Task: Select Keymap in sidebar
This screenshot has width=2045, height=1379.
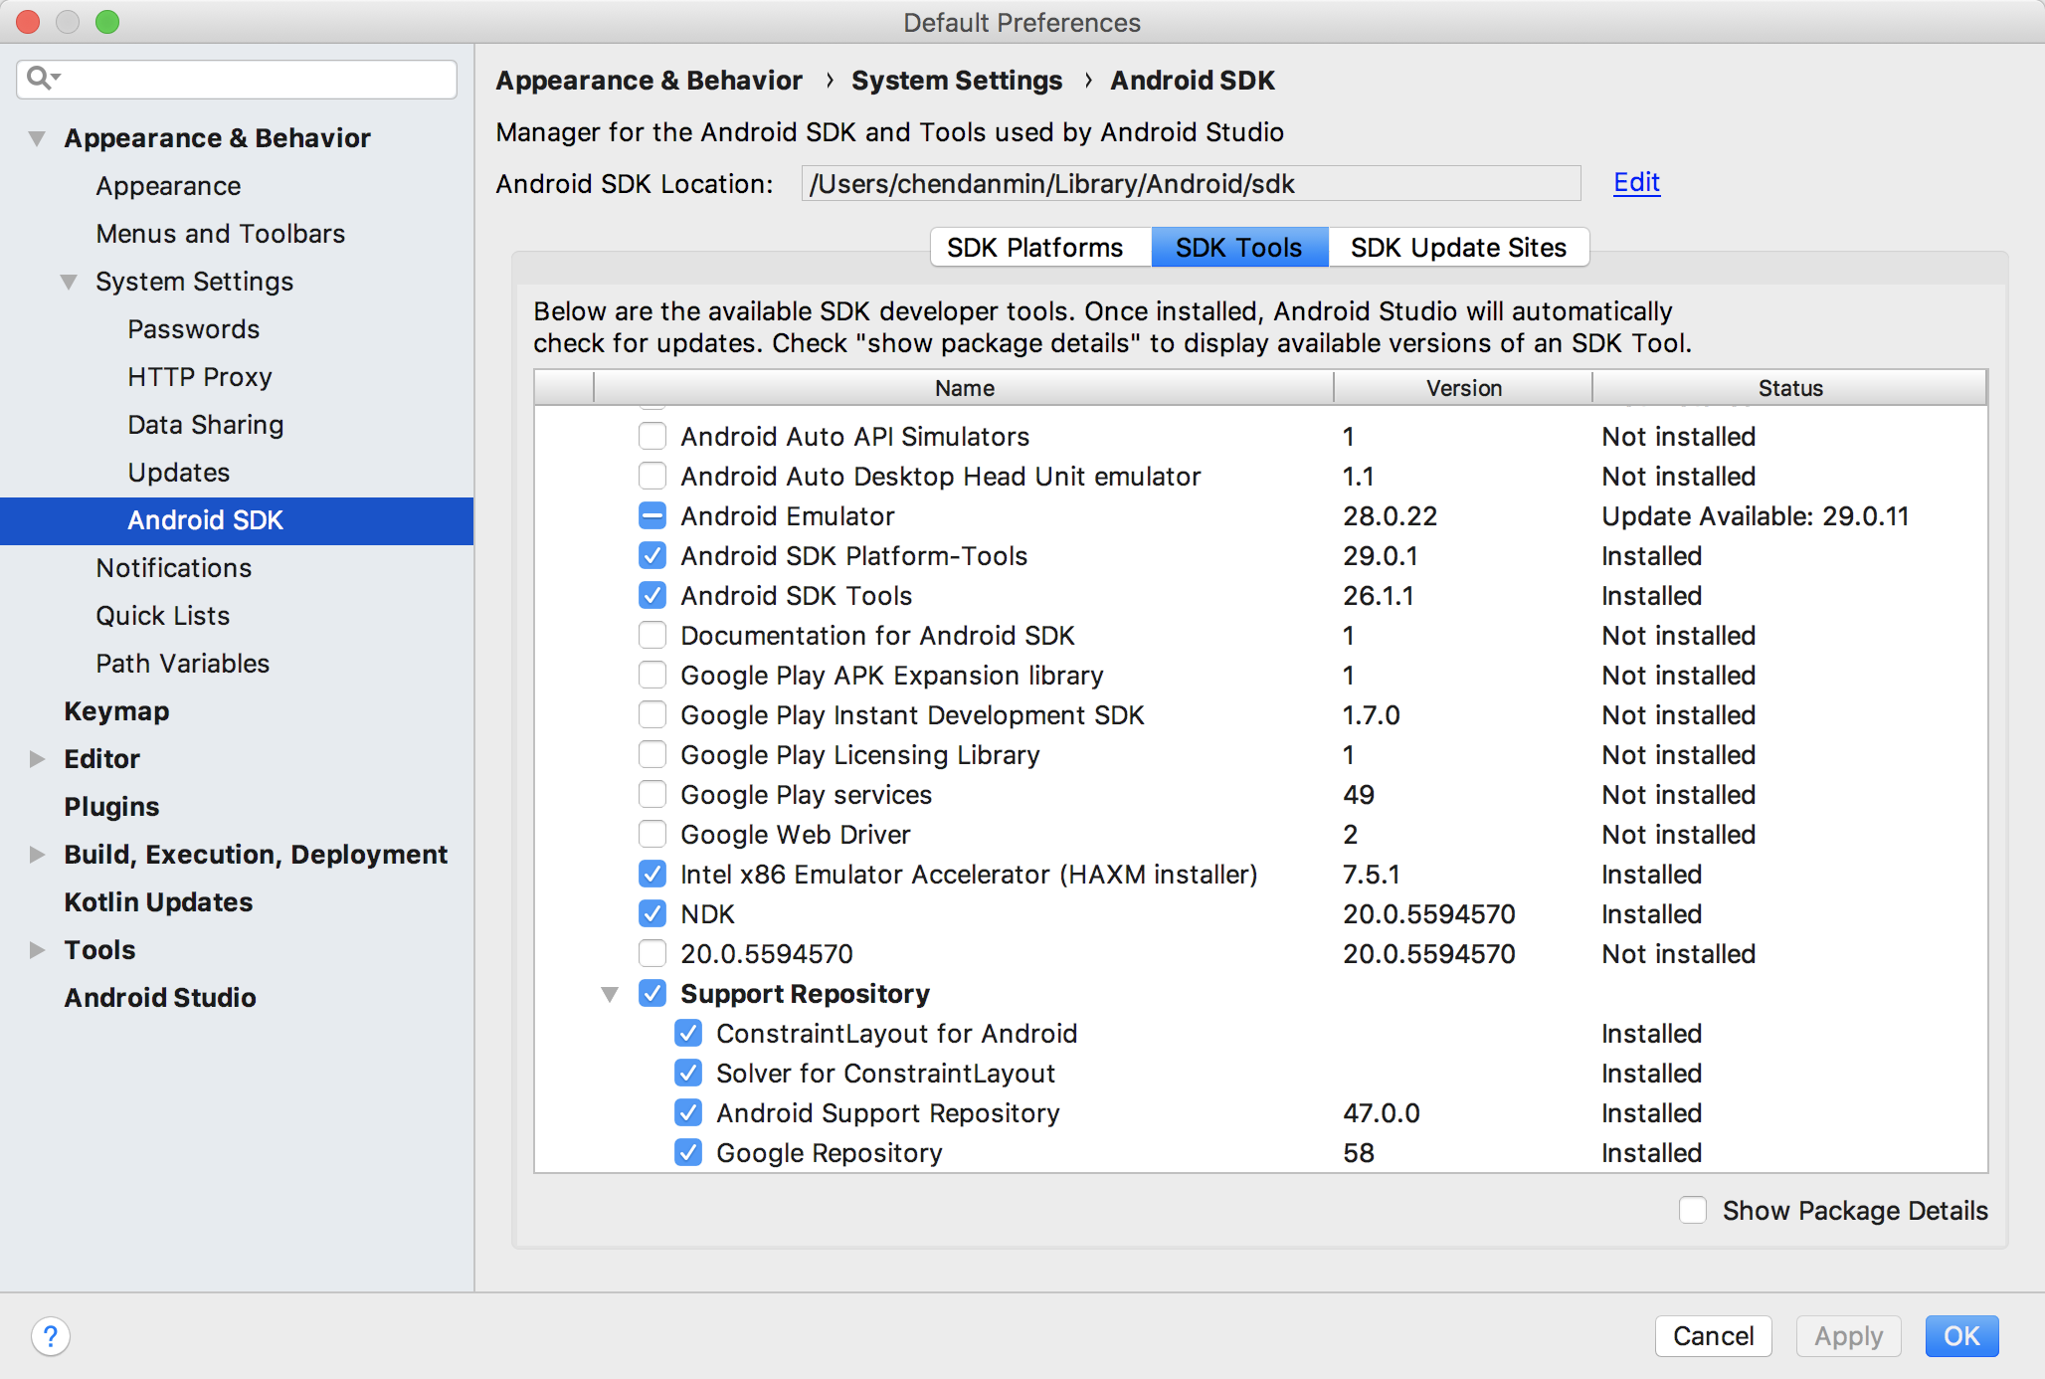Action: coord(116,711)
